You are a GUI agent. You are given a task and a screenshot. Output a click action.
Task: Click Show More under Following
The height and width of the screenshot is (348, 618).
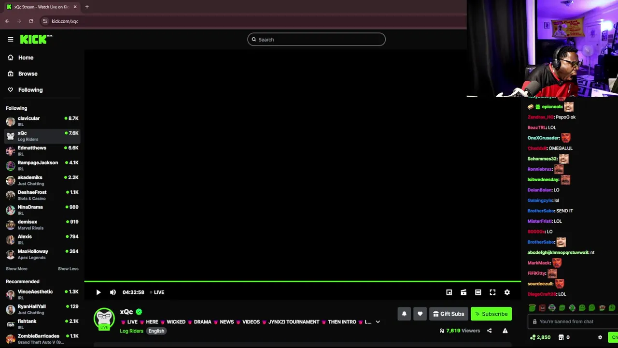pos(16,269)
